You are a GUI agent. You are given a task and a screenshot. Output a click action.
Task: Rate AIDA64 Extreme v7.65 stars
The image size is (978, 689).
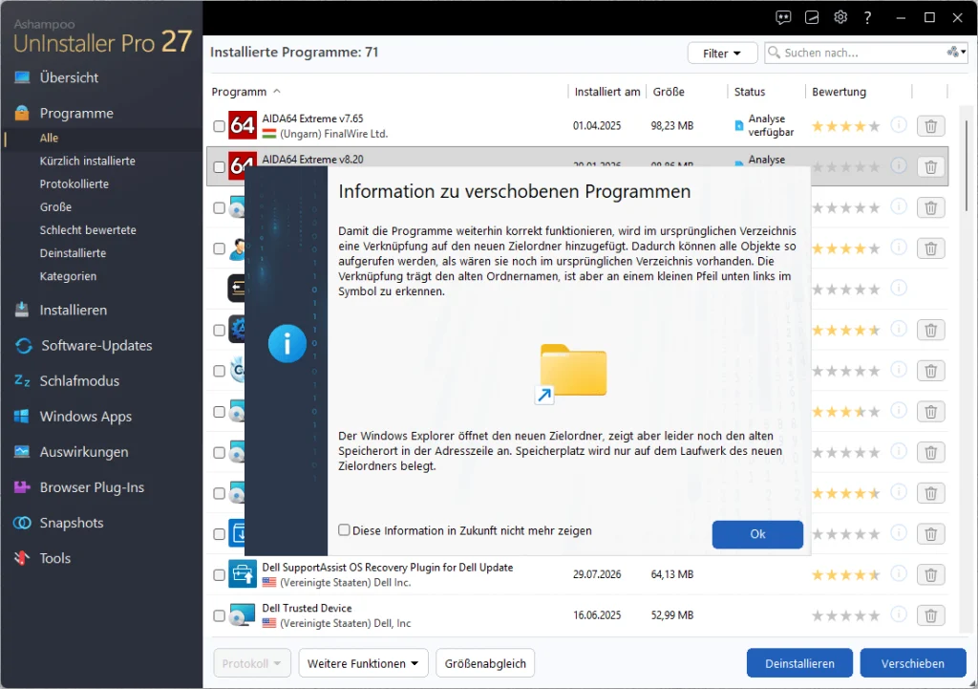point(846,126)
